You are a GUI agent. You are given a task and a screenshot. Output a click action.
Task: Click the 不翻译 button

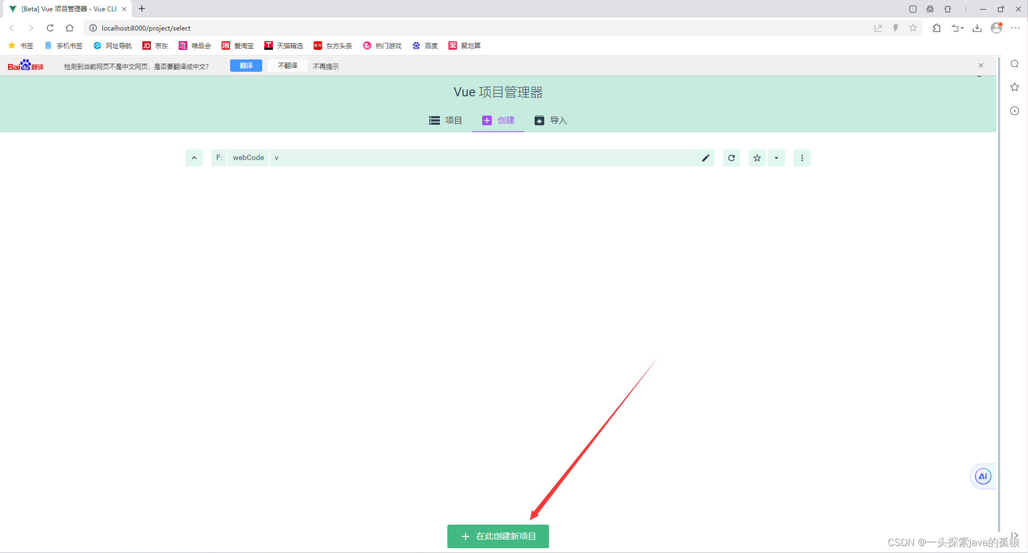click(x=287, y=66)
